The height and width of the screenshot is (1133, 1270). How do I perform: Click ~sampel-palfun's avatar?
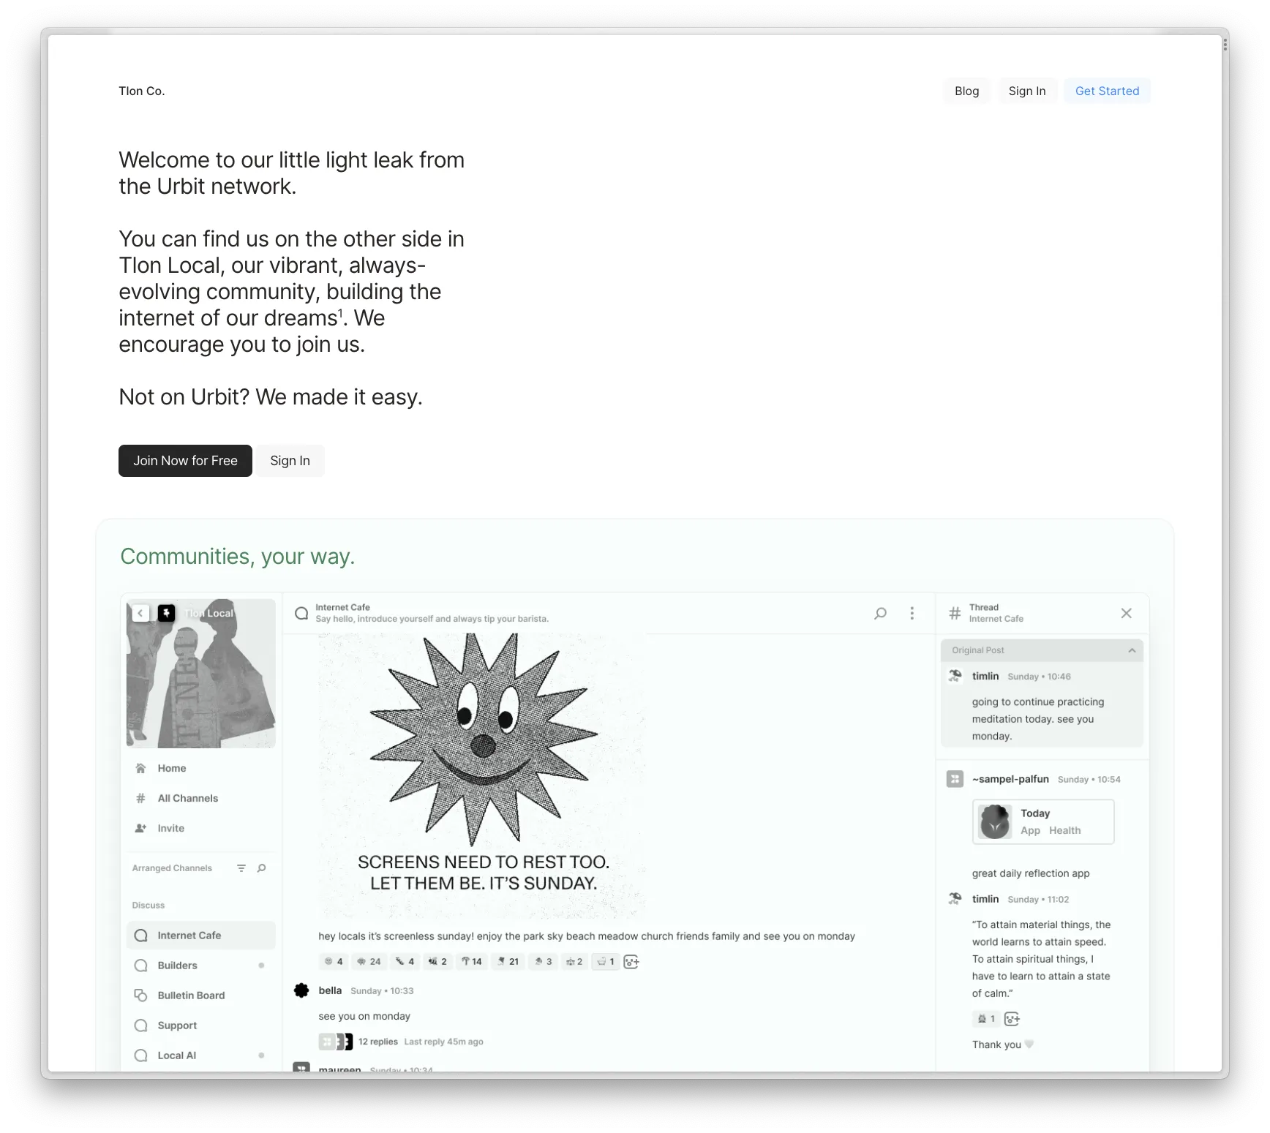[x=955, y=779]
